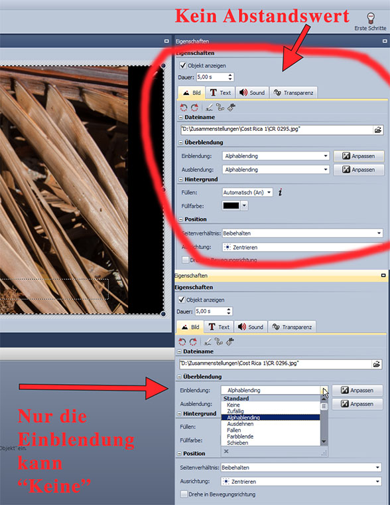The image size is (390, 505).
Task: Switch to Transparenz tab in CR 0296 panel
Action: coord(292,327)
